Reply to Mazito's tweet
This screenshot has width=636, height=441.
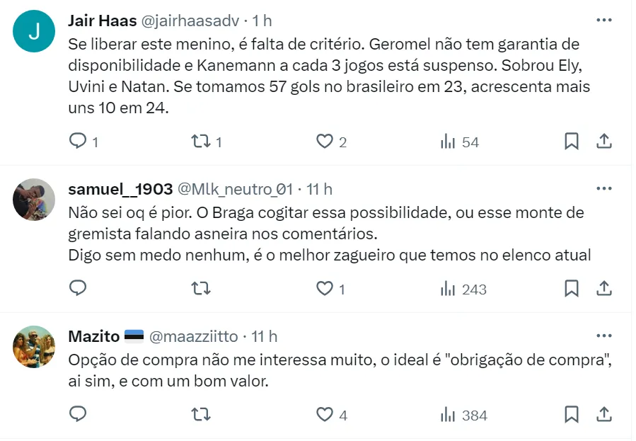[78, 415]
